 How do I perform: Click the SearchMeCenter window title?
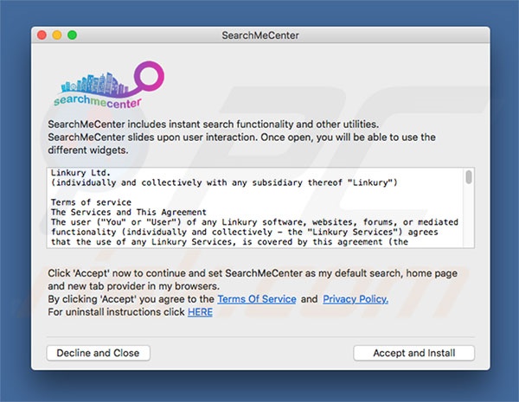[260, 35]
